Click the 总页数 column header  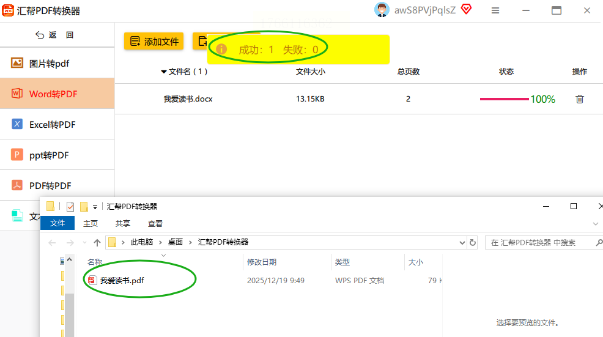(409, 72)
